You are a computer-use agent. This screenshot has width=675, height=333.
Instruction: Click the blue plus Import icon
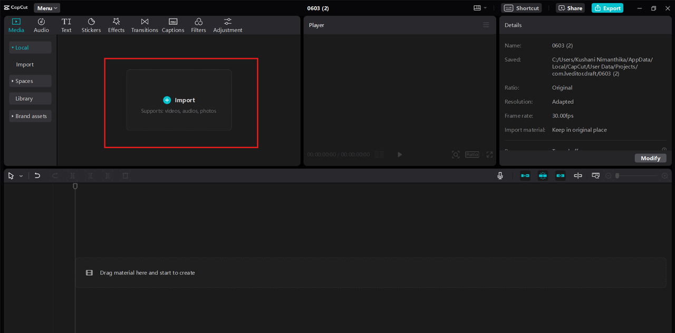(167, 100)
